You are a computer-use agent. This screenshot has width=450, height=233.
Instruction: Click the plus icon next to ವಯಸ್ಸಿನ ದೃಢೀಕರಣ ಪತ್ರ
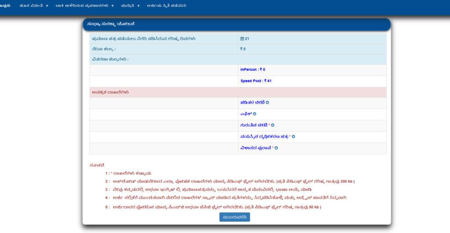coord(294,136)
